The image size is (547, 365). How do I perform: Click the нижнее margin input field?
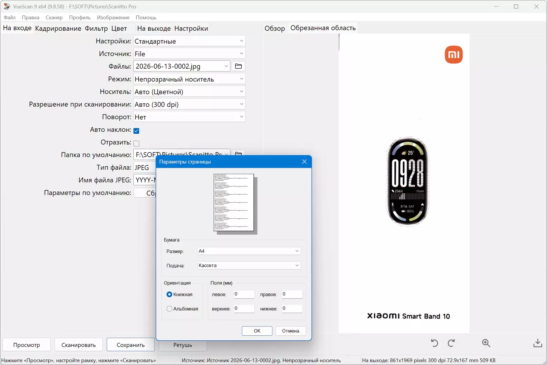292,308
